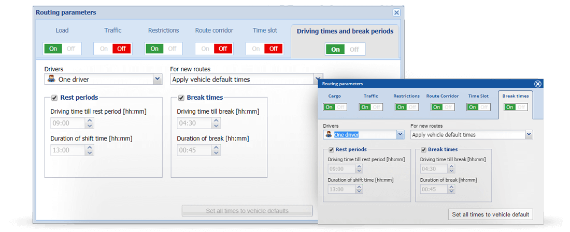Click the 09:00 driving time field in large dialog
Viewport: 570px width, 232px height.
click(67, 123)
